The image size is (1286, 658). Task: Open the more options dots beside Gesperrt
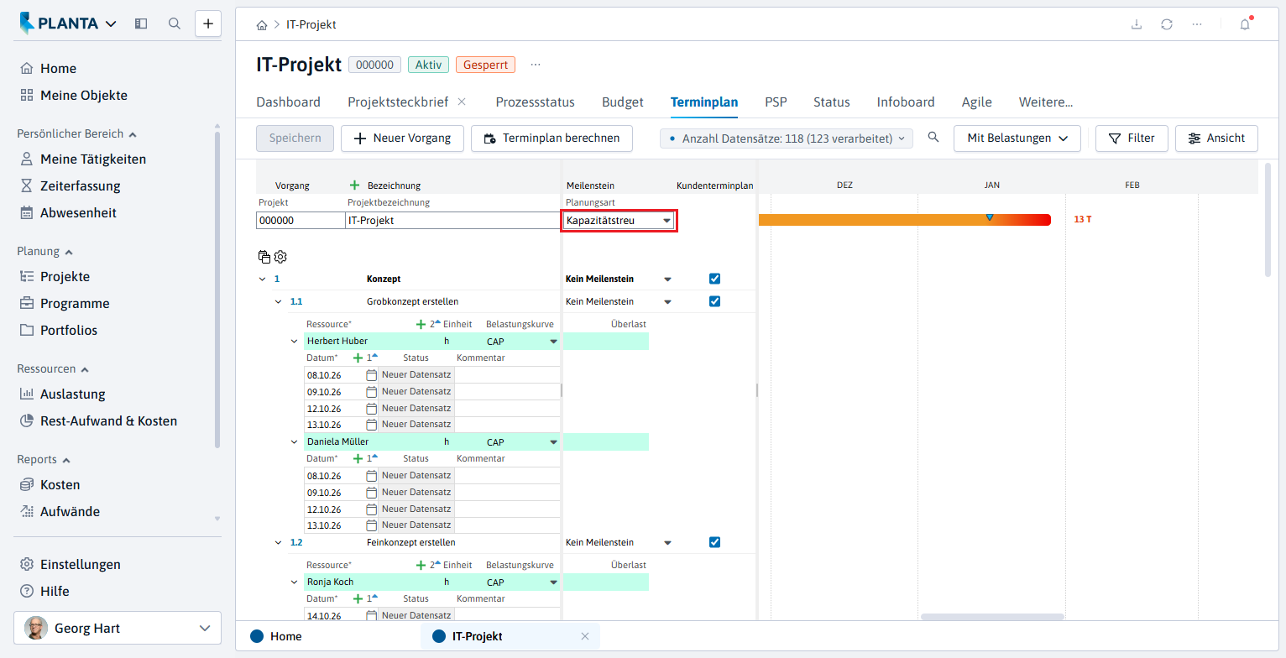[536, 65]
